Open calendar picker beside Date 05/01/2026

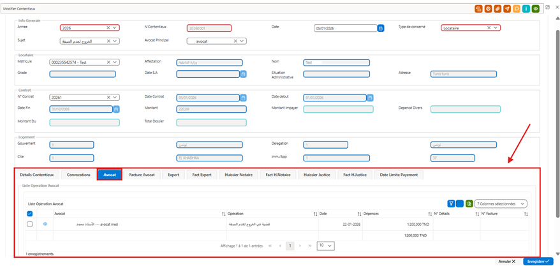coord(381,28)
